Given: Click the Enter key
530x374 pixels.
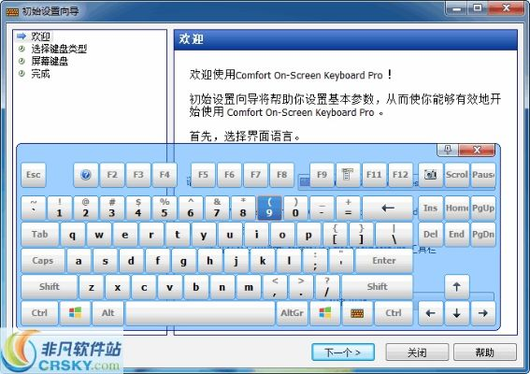Looking at the screenshot, I should (x=384, y=261).
